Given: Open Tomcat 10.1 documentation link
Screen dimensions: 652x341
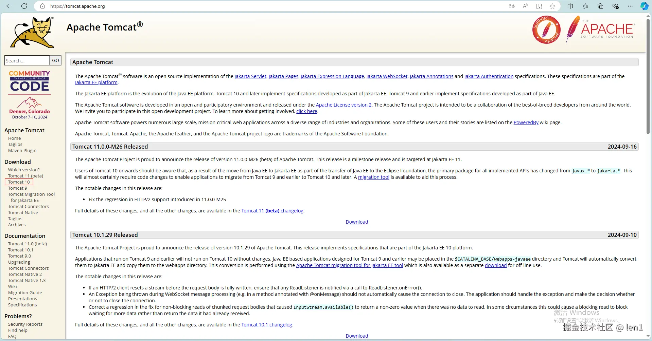Looking at the screenshot, I should coord(21,250).
